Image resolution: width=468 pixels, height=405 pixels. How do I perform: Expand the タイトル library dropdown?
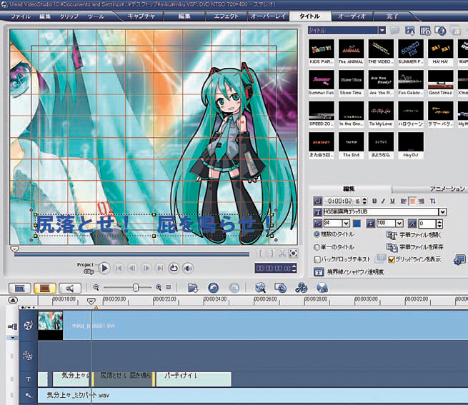[382, 30]
